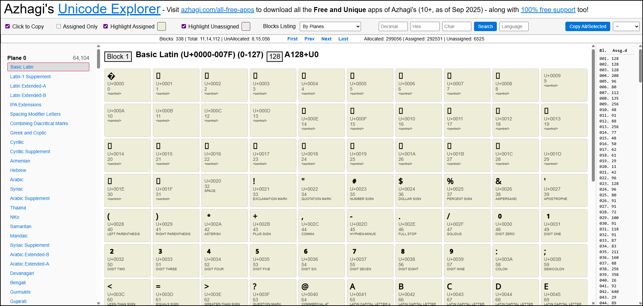The width and height of the screenshot is (643, 306).
Task: Click inside the Decimal search field
Action: point(393,26)
